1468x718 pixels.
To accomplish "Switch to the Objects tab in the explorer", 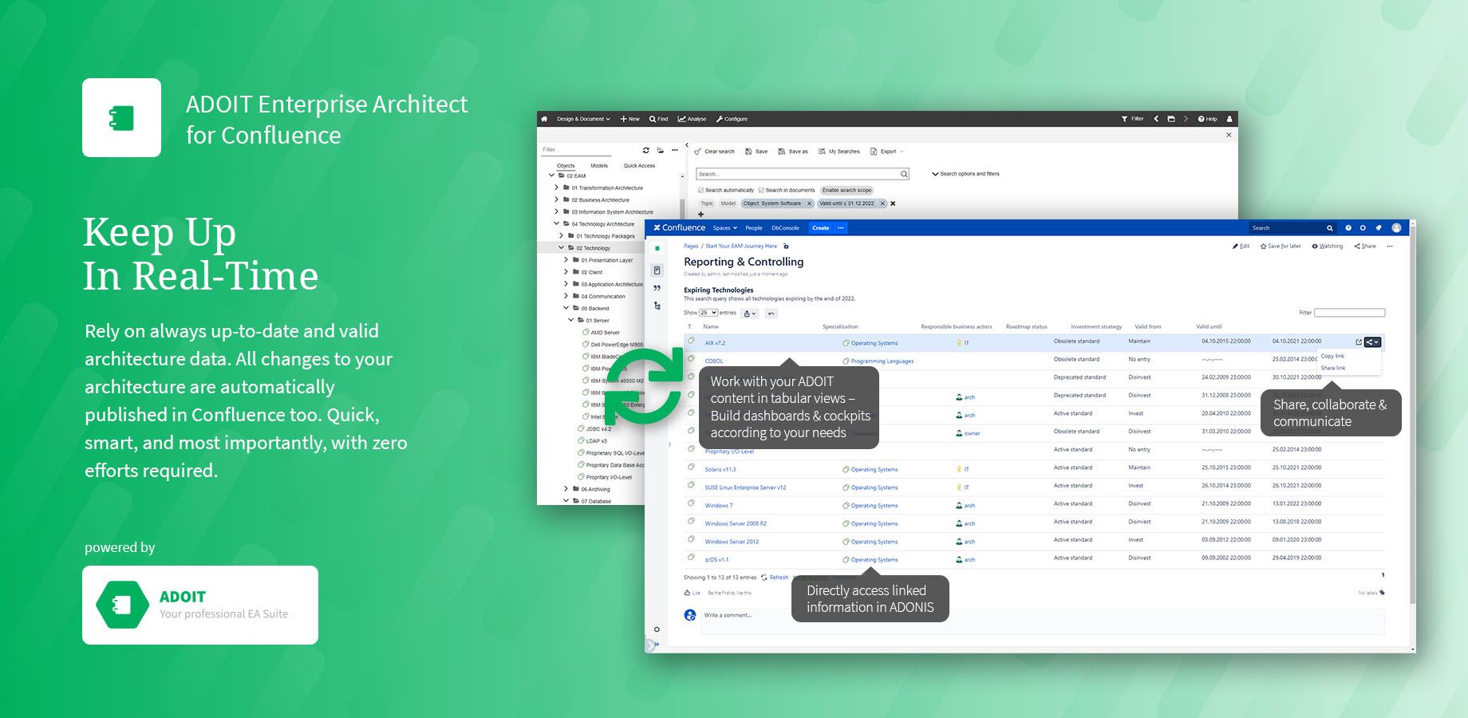I will click(x=566, y=166).
